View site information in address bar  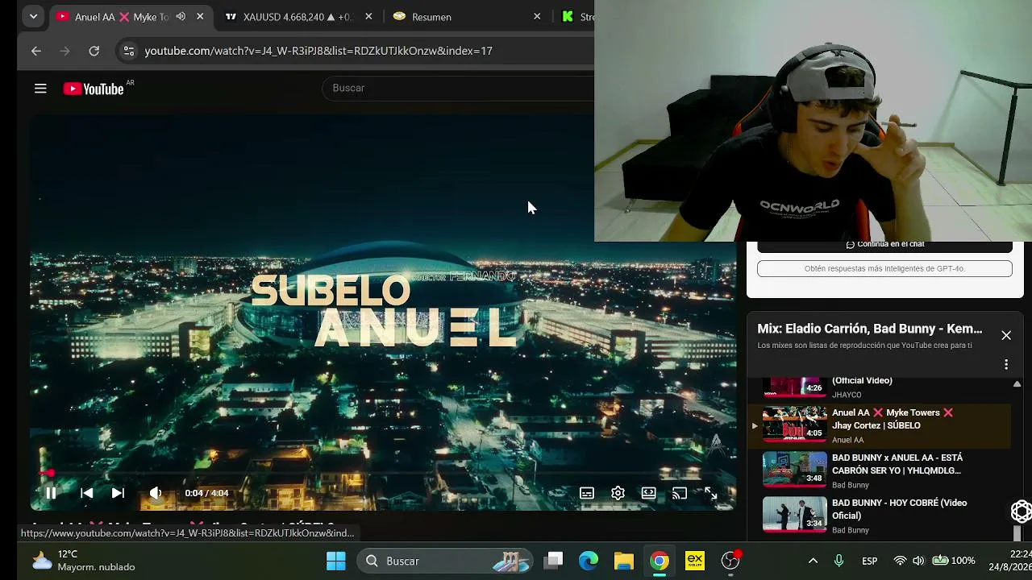[x=128, y=51]
